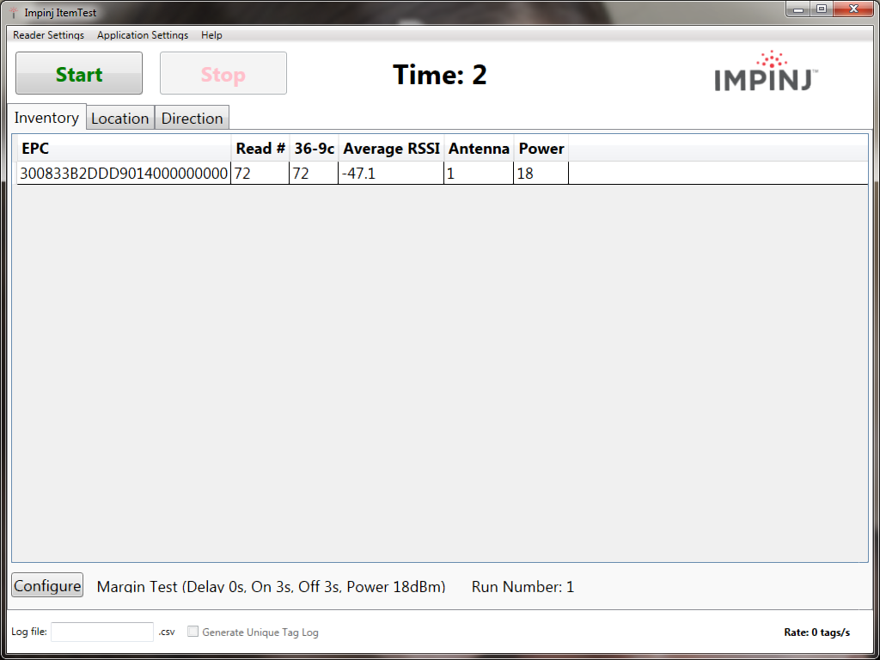Enable Generate Unique Tag Log checkbox

[193, 632]
